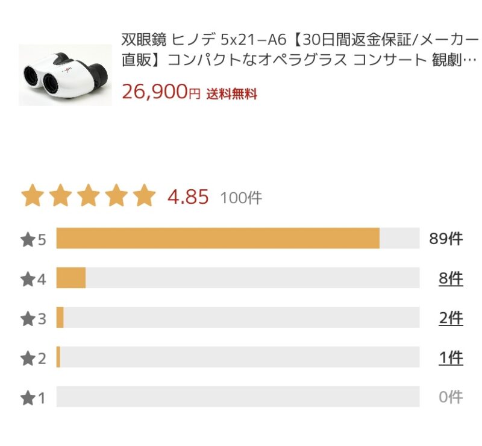Click the third gold rating star
This screenshot has width=482, height=446.
[x=89, y=195]
